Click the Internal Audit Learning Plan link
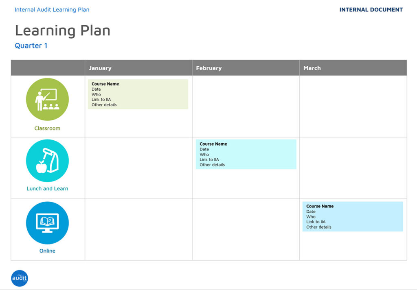The height and width of the screenshot is (290, 417). pyautogui.click(x=52, y=10)
